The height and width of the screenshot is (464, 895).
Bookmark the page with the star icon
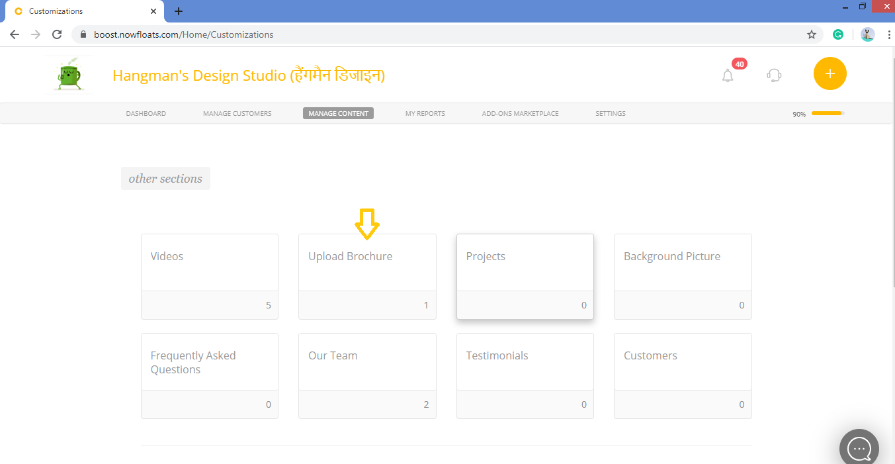(x=812, y=34)
